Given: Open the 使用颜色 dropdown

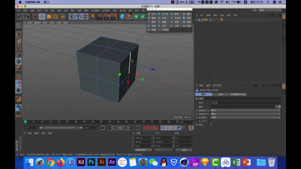Looking at the screenshot, I should click(x=245, y=117).
